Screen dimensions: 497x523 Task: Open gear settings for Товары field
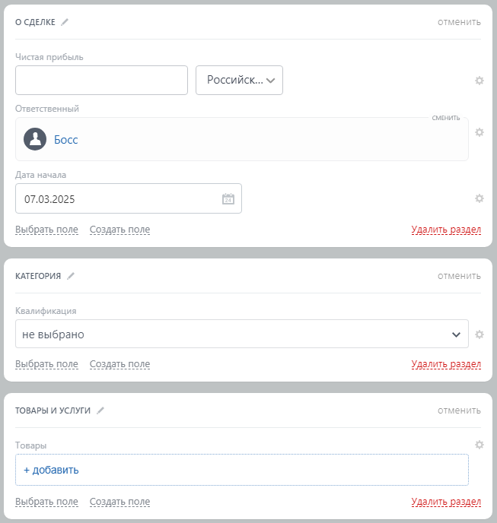(479, 445)
